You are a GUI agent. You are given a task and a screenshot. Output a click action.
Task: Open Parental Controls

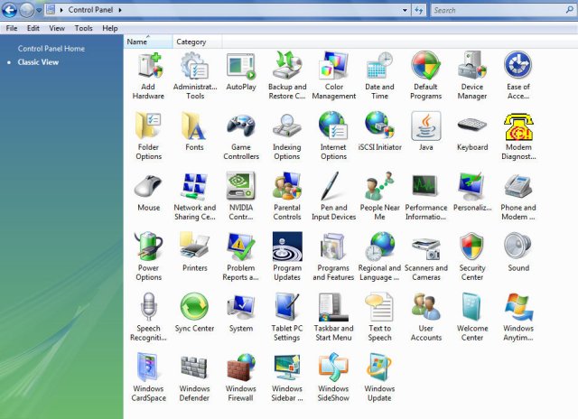point(287,197)
